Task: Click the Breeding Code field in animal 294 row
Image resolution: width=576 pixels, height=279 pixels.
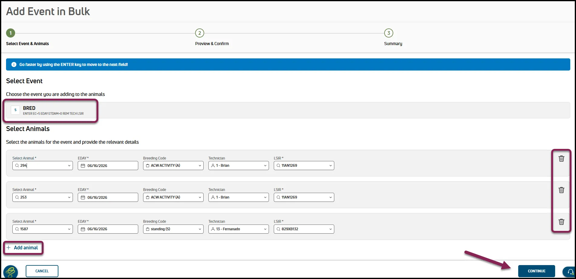Action: 173,166
